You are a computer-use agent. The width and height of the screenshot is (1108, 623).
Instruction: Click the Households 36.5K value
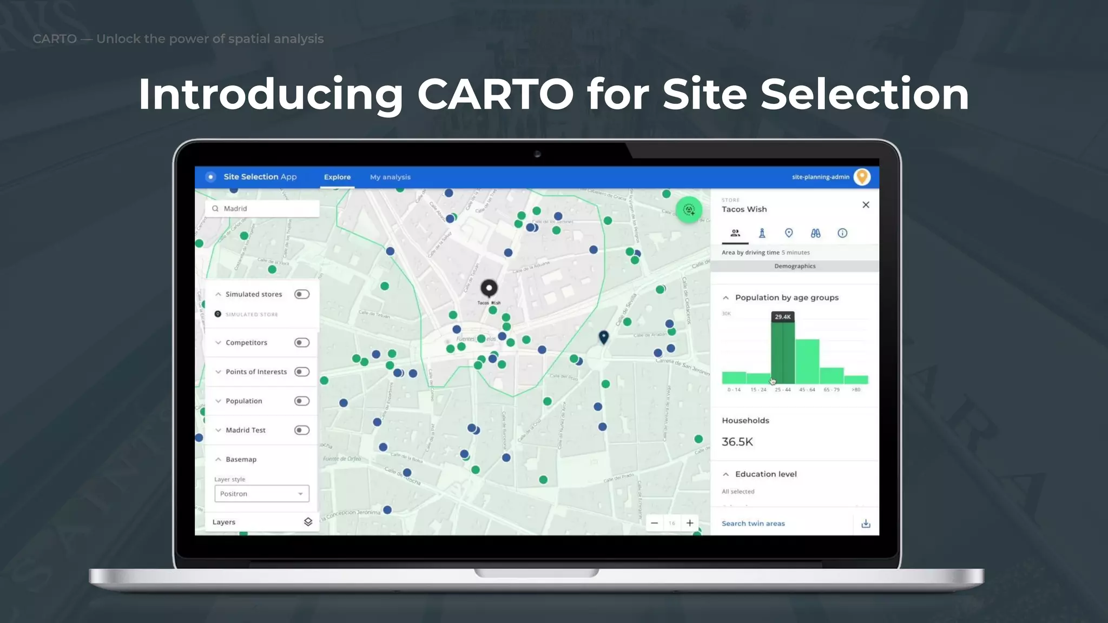737,442
